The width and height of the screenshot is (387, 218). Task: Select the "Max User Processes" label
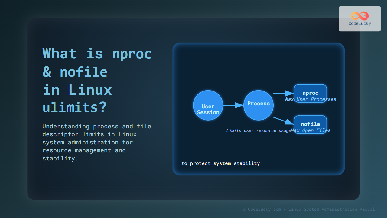(310, 99)
